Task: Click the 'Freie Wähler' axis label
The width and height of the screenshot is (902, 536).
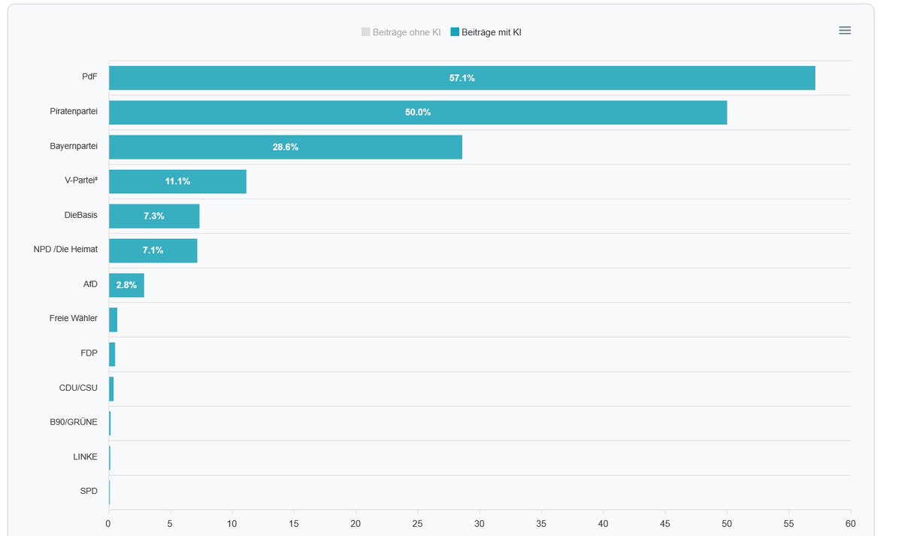Action: [x=74, y=319]
